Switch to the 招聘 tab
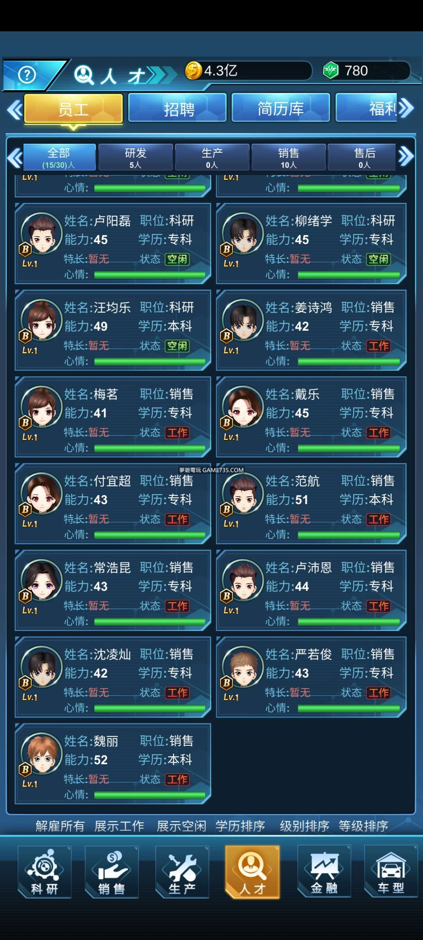 coord(178,108)
